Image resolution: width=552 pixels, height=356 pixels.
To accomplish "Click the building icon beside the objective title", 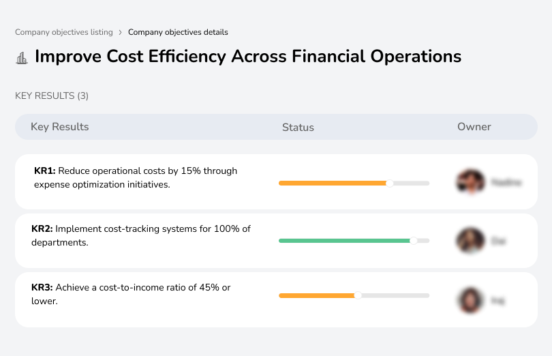I will click(x=22, y=57).
